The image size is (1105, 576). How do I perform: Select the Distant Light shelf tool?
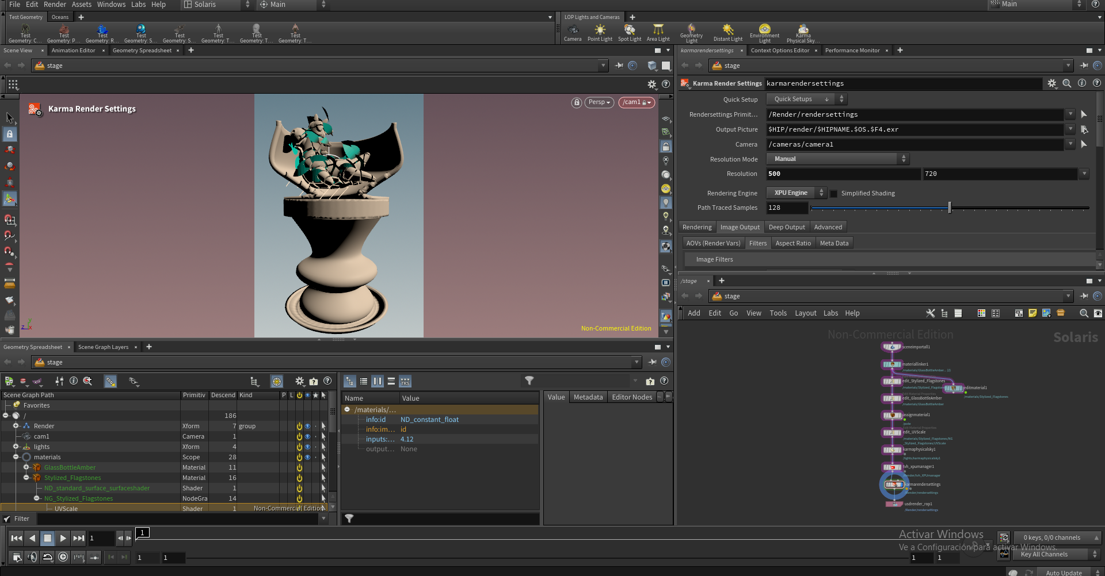[728, 33]
